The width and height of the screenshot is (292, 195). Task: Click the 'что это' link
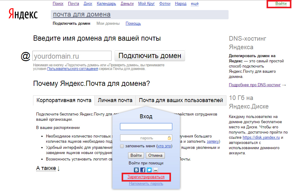164,146
